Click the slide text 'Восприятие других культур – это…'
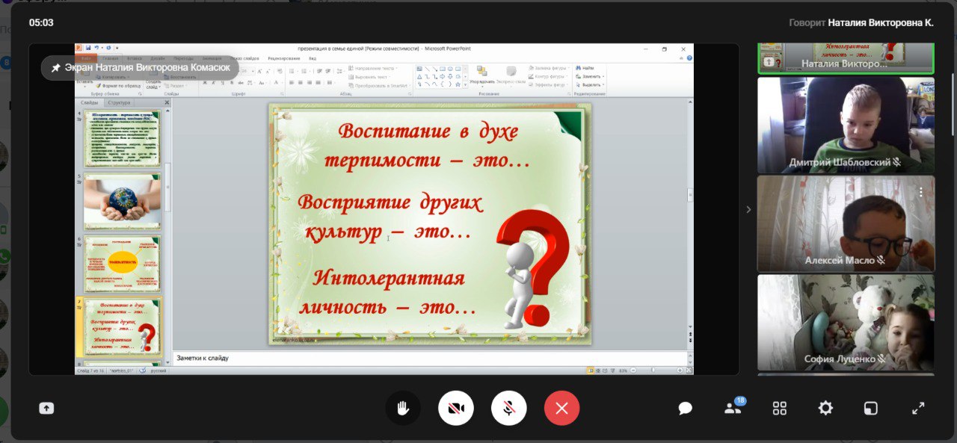The image size is (957, 443). point(390,217)
